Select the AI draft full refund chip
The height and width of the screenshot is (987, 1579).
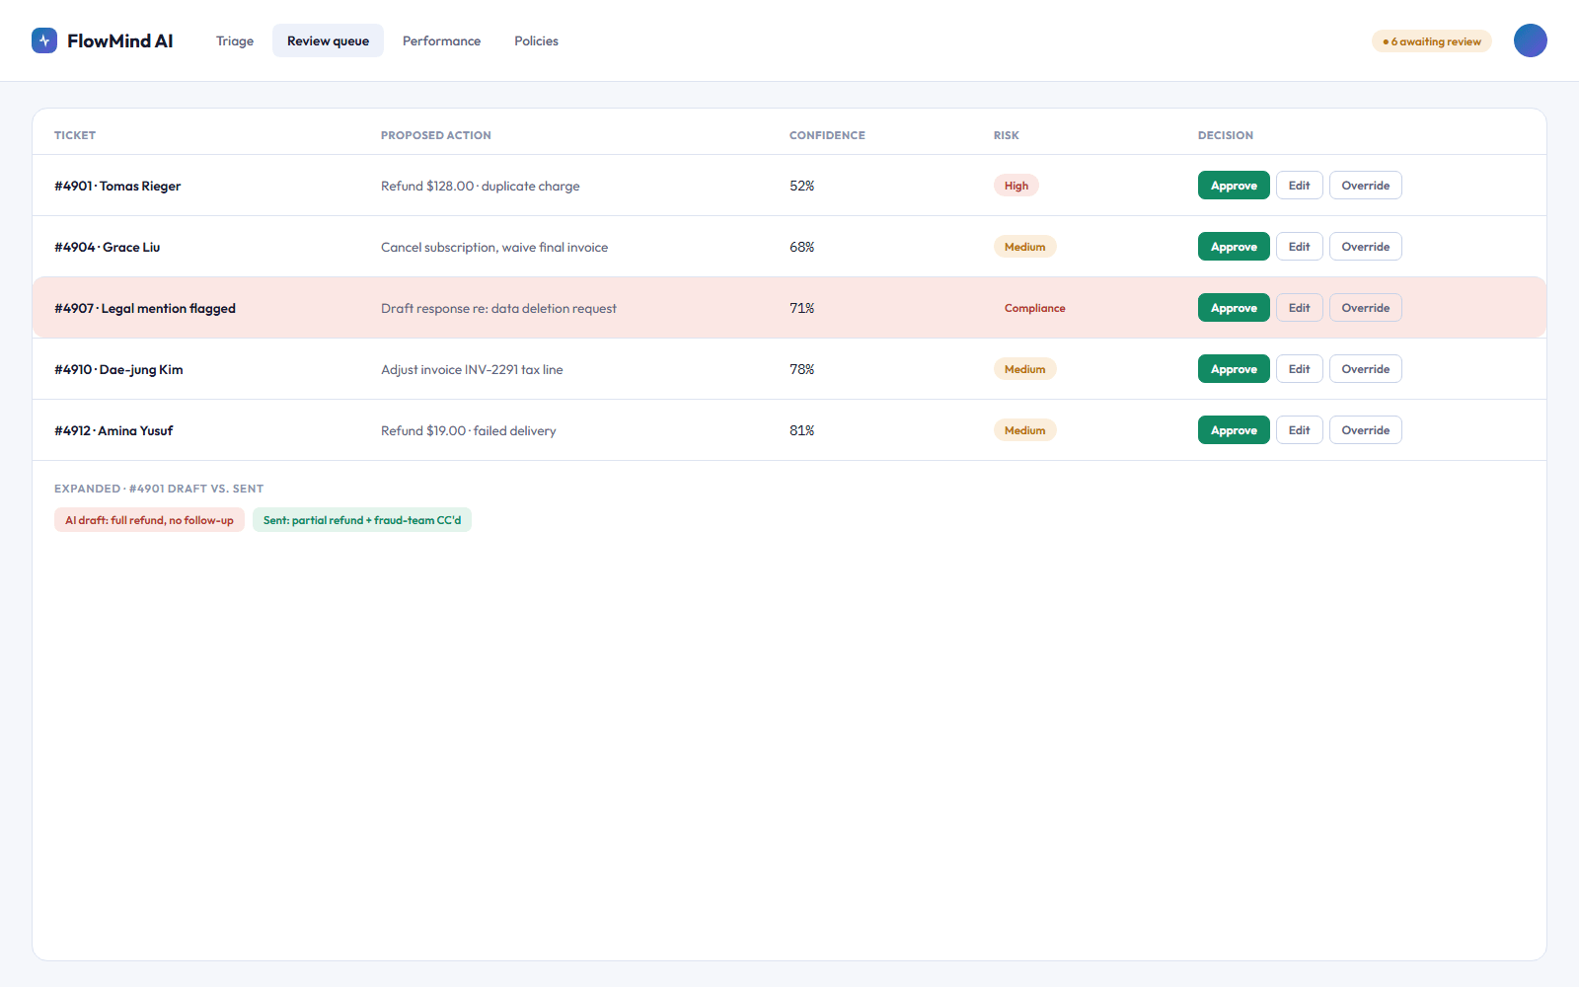click(149, 520)
